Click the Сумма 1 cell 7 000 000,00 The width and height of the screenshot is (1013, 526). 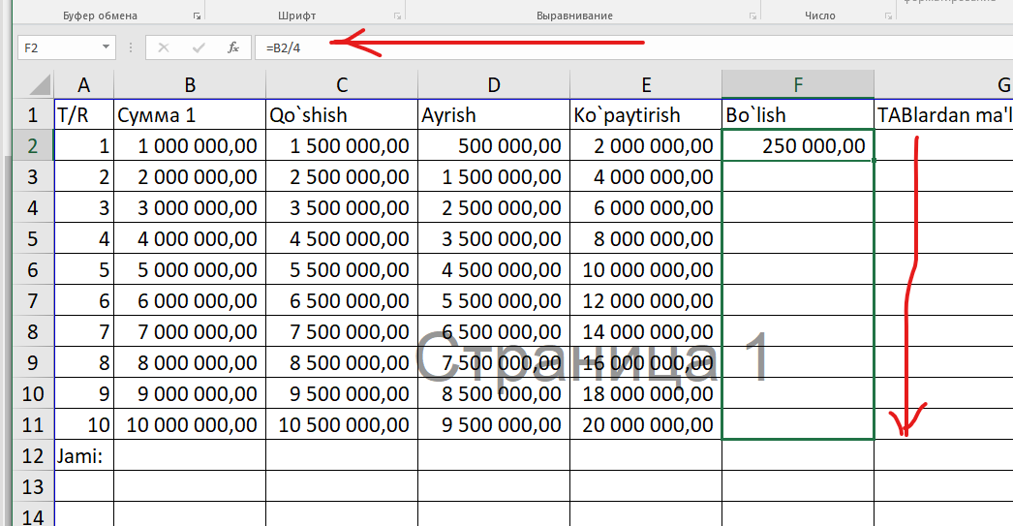pyautogui.click(x=190, y=331)
